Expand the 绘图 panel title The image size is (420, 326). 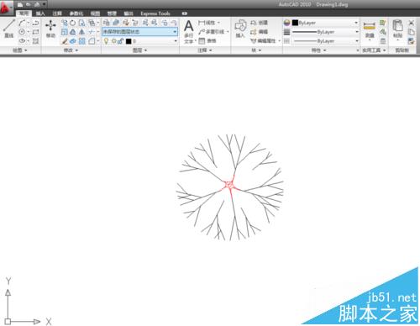[19, 50]
